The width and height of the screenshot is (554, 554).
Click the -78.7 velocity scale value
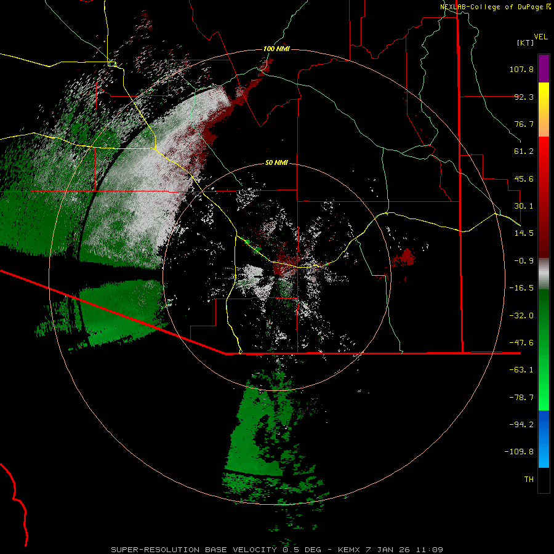click(x=521, y=398)
